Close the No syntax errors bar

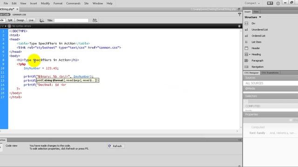coord(239,26)
